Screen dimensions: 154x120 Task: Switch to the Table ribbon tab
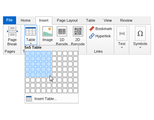[91, 20]
